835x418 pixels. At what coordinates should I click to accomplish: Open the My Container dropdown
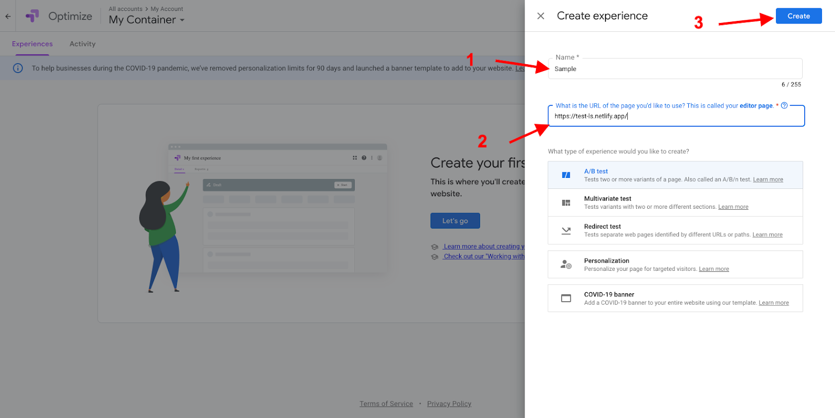click(x=147, y=20)
